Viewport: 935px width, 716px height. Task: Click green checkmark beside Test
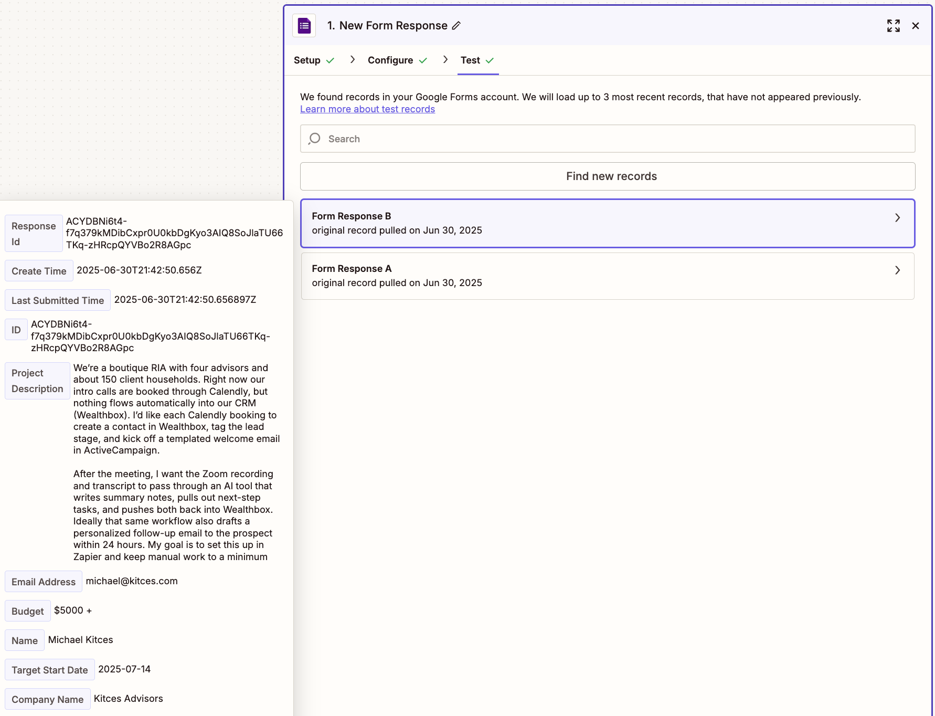(490, 61)
